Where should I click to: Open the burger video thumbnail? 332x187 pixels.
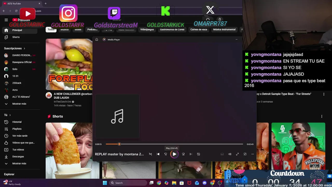pos(69,64)
